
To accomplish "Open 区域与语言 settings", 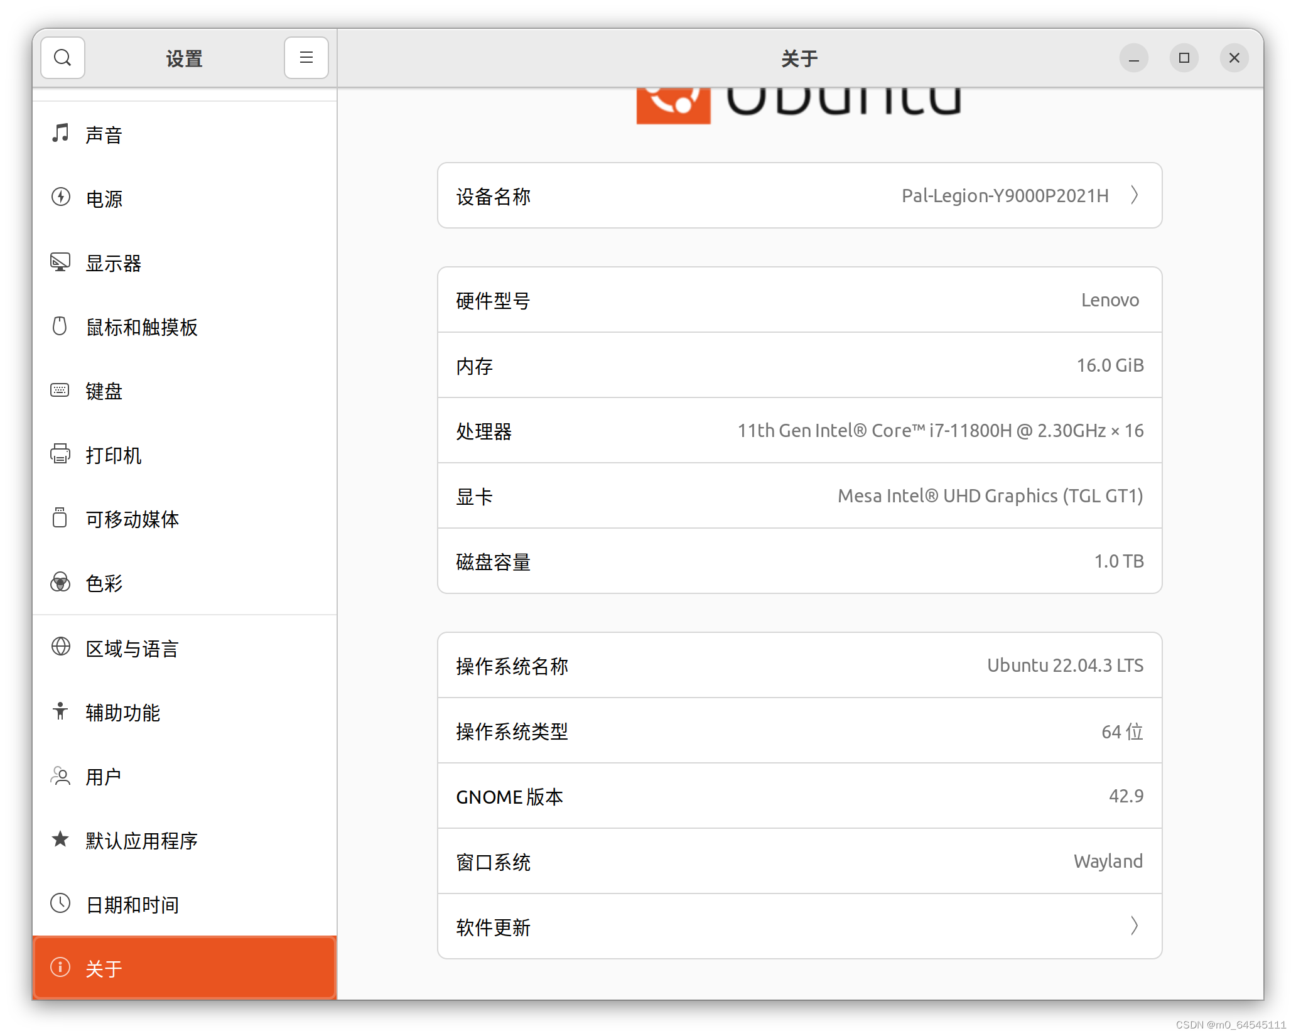I will pos(185,649).
